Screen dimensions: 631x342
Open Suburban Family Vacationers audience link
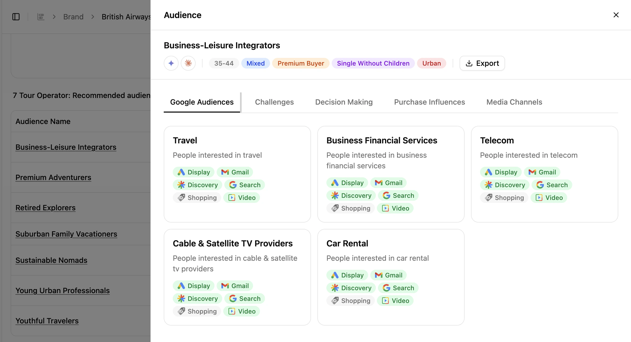[66, 234]
